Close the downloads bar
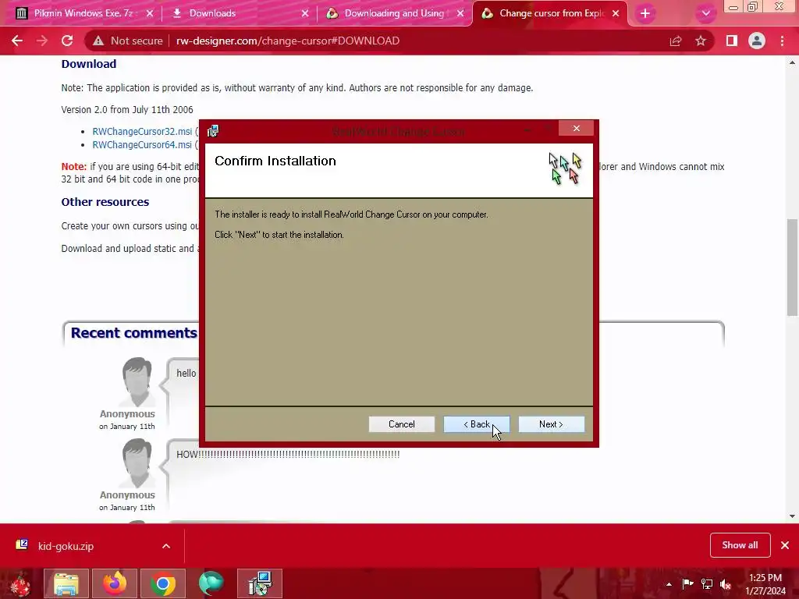Screen dimensions: 799x599 coord(785,545)
